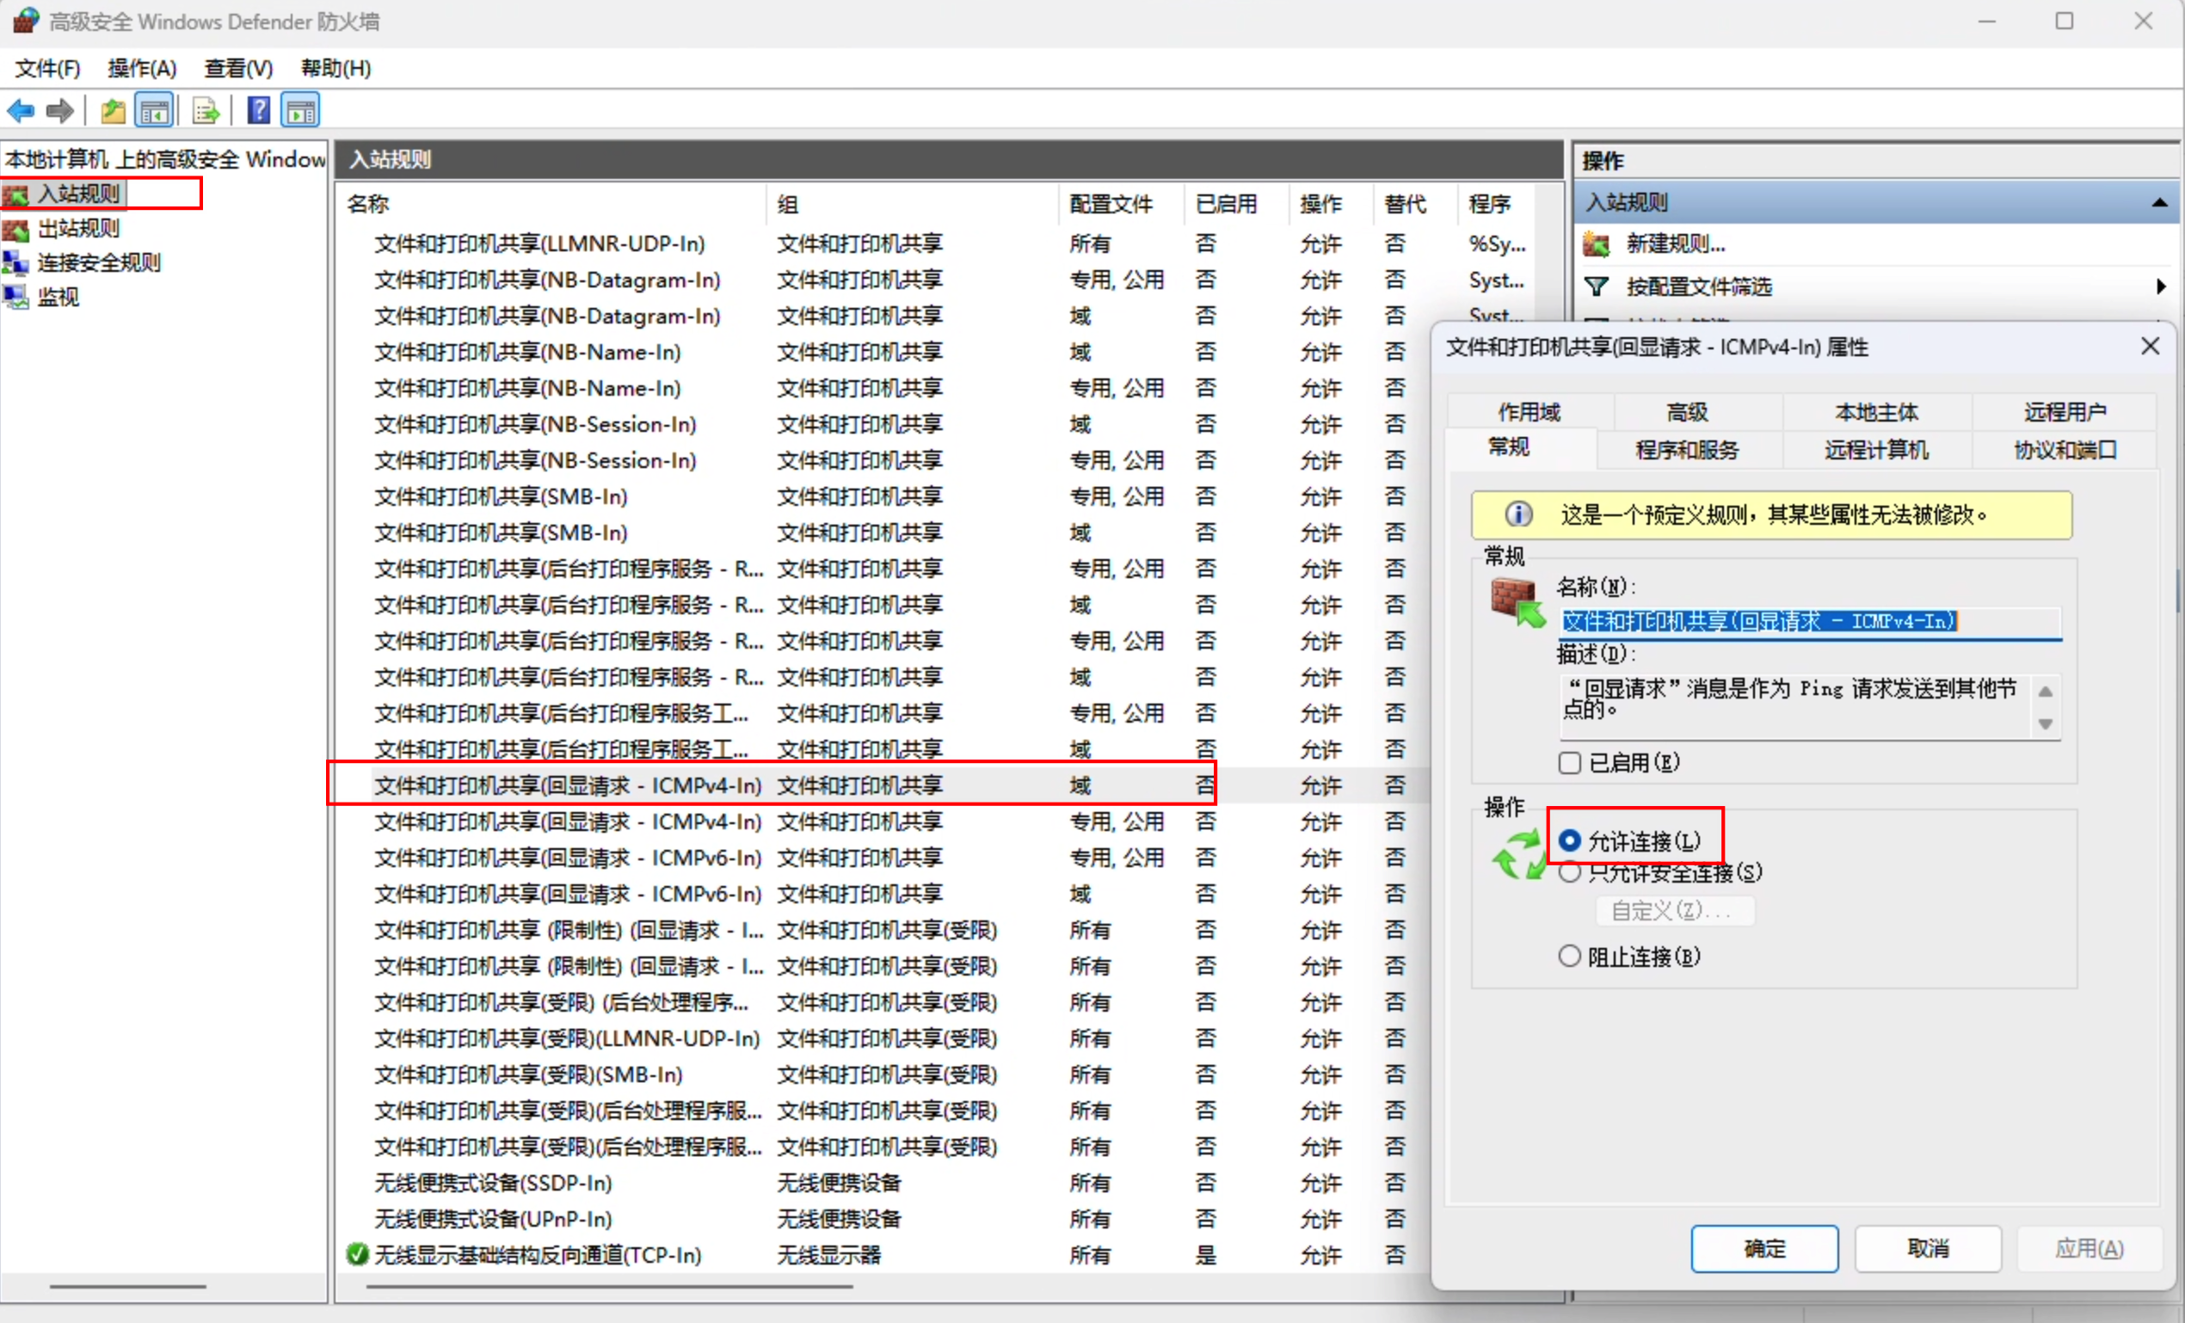
Task: Select the back navigation arrow in the toolbar
Action: pos(21,110)
